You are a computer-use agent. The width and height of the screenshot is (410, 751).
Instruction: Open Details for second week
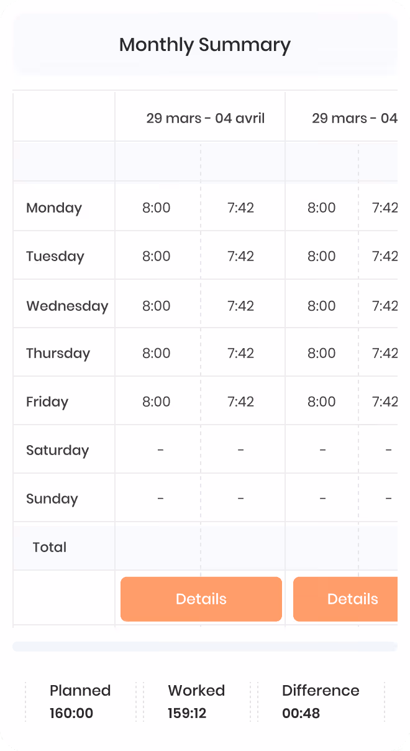click(x=345, y=599)
